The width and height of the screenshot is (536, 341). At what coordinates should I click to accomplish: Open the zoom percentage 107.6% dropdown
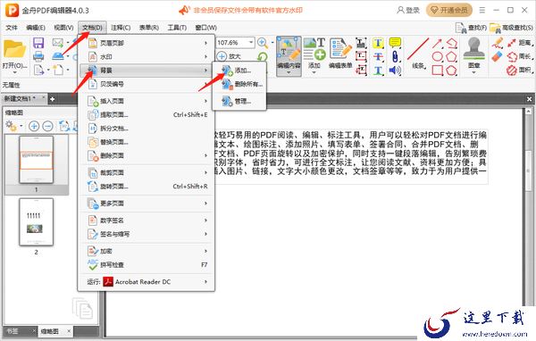(251, 42)
